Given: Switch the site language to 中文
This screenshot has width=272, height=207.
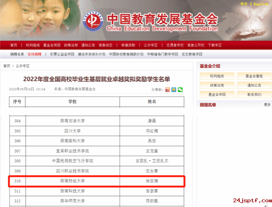Looking at the screenshot, I should [x=244, y=4].
